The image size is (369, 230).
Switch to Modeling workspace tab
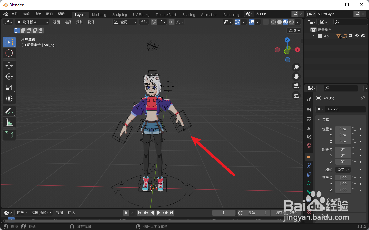(x=99, y=15)
